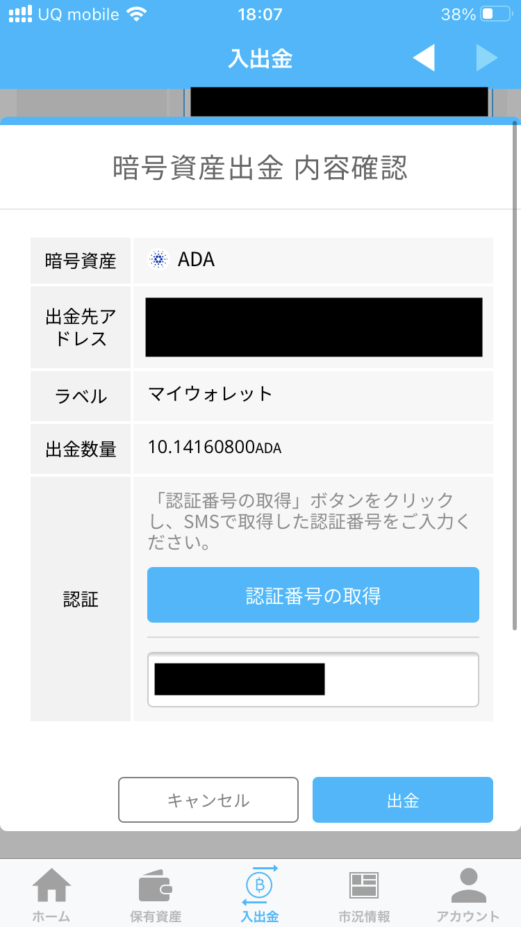This screenshot has width=521, height=927.
Task: Open the 保有資産 wallet tab
Action: [156, 892]
